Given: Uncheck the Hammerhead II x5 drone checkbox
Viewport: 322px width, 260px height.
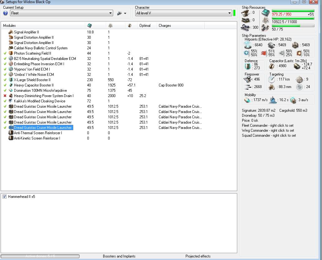Looking at the screenshot, I should click(x=5, y=197).
